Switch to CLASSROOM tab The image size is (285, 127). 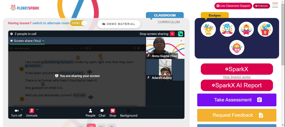[x=165, y=15]
